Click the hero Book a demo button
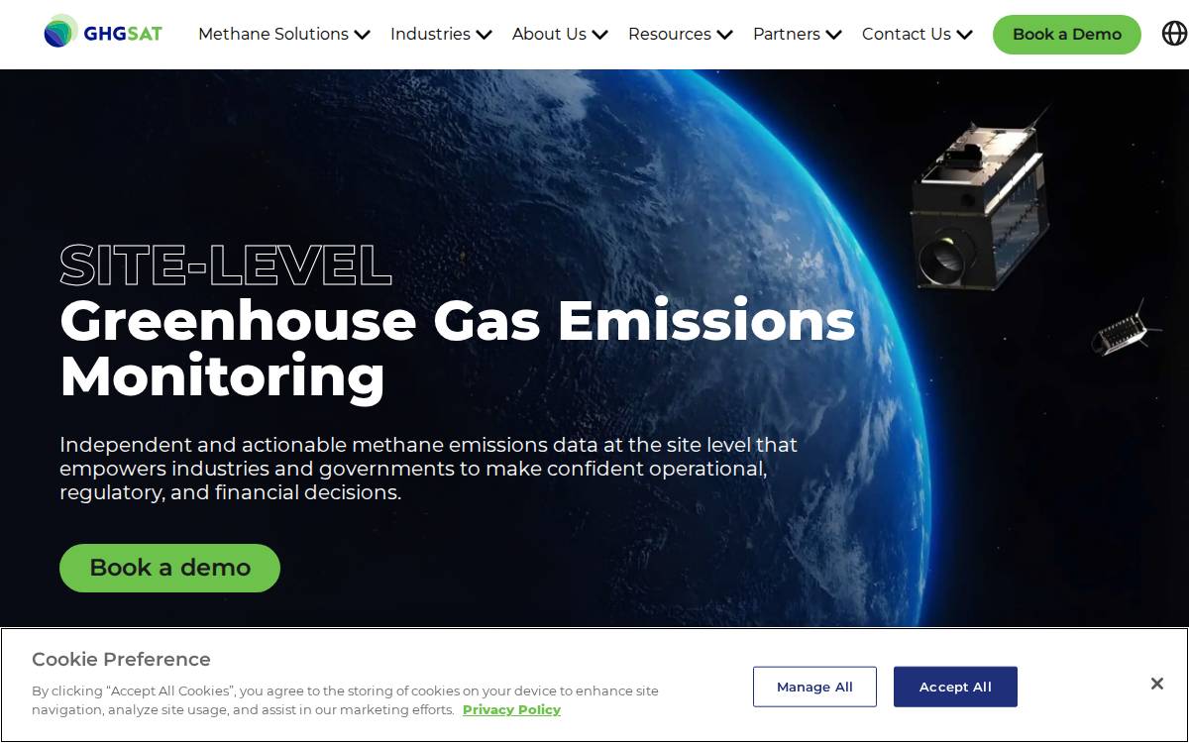The width and height of the screenshot is (1189, 743). 169,568
